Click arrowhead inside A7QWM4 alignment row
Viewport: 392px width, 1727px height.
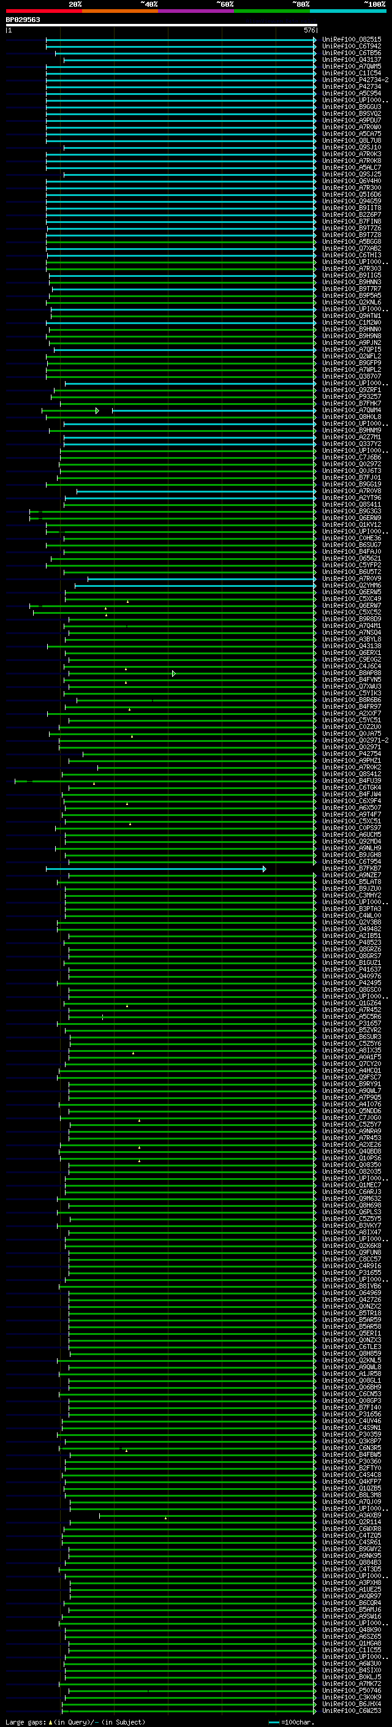(97, 410)
